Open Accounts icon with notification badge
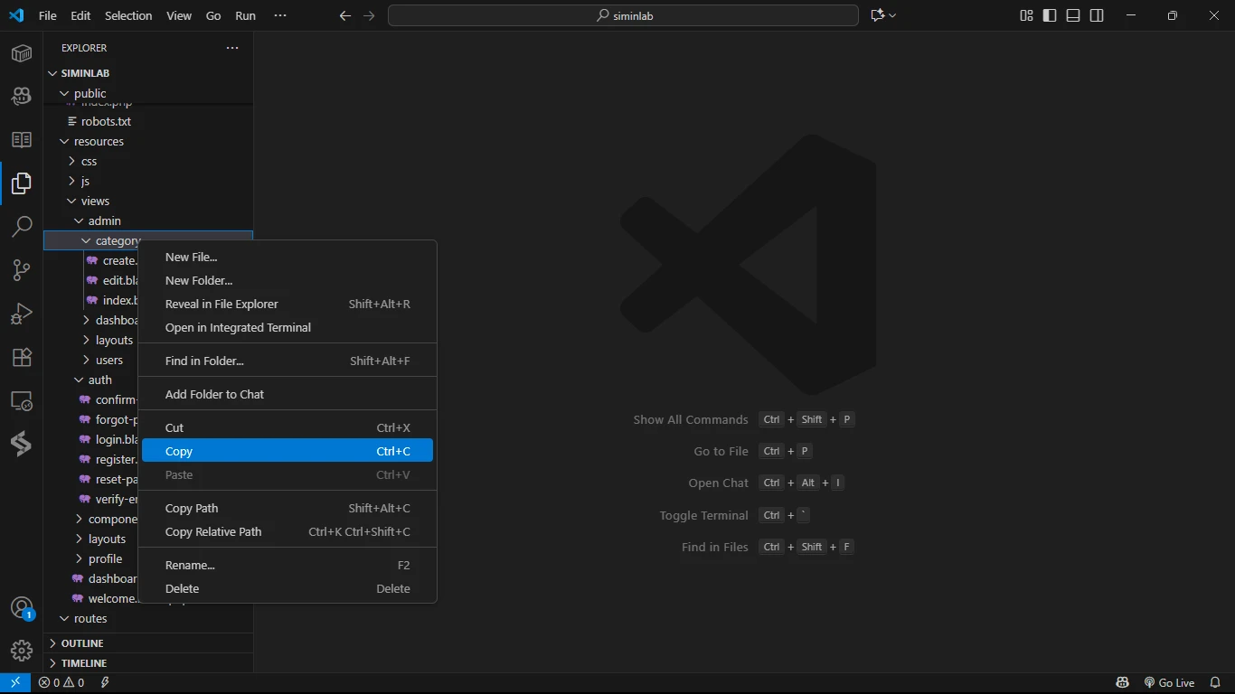Screen dimensions: 1235x694 [x=22, y=608]
